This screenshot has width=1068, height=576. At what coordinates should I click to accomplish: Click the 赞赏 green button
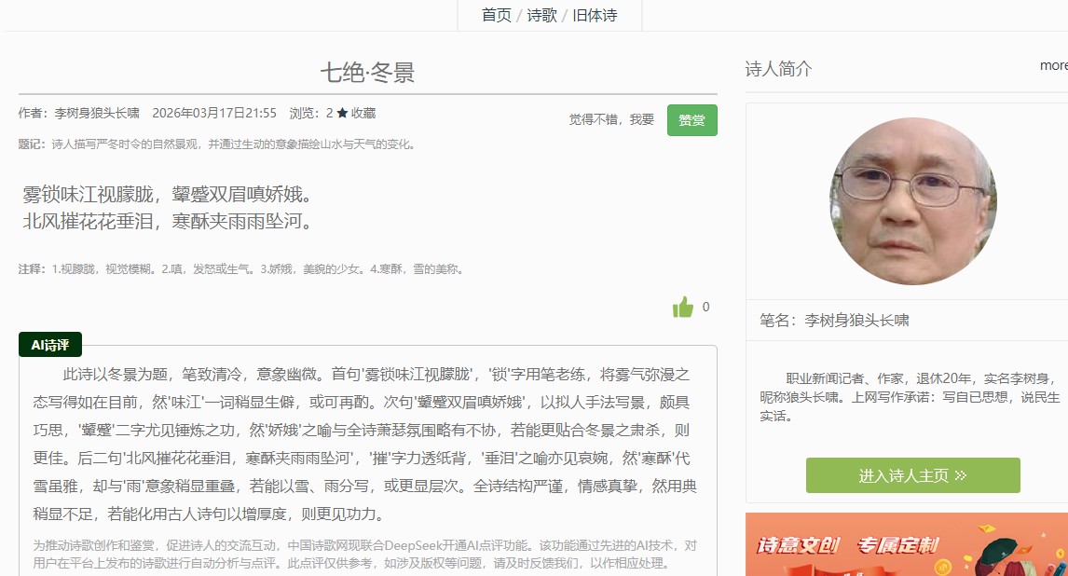[691, 120]
